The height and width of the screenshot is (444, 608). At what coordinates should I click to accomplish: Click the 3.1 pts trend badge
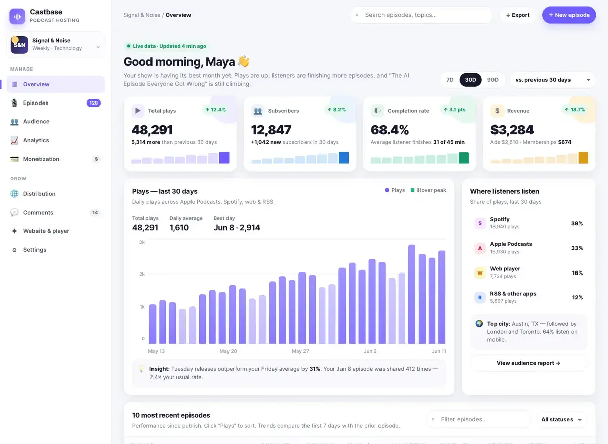454,110
